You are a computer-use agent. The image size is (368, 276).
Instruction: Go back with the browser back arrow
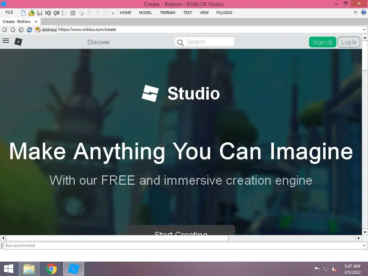[4, 29]
